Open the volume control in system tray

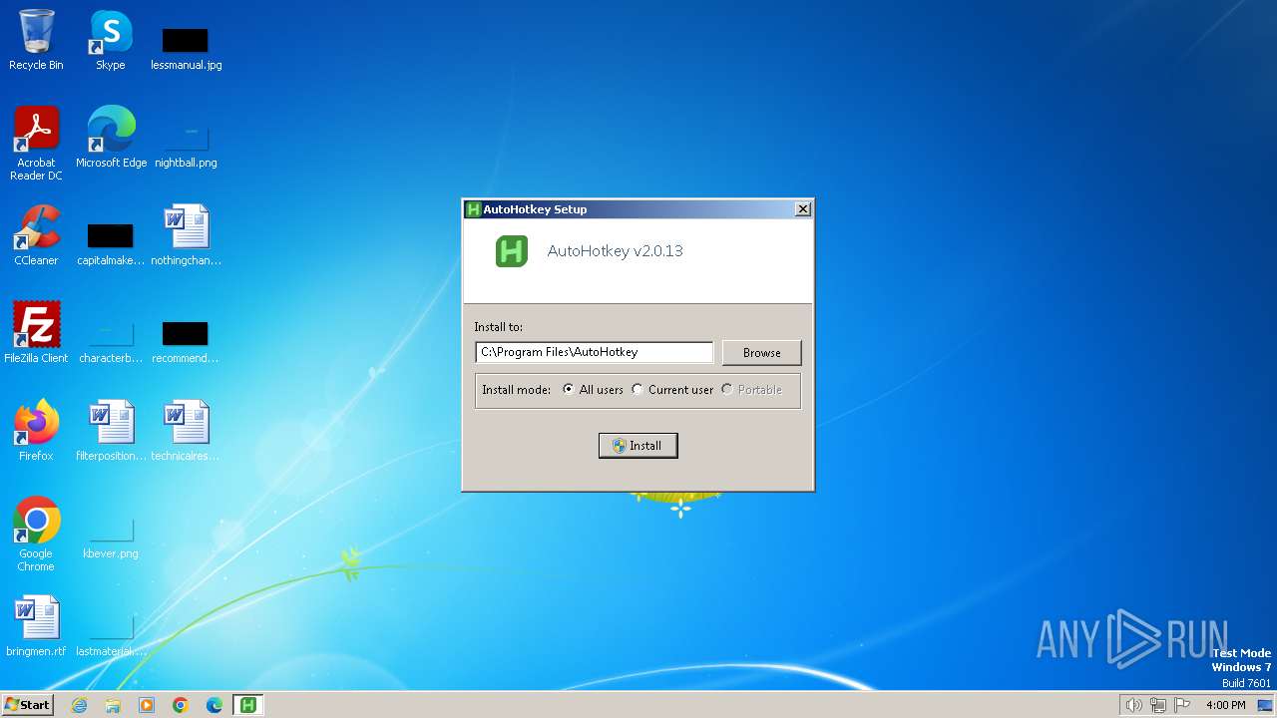[1133, 705]
